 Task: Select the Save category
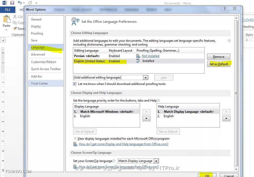click(46, 40)
